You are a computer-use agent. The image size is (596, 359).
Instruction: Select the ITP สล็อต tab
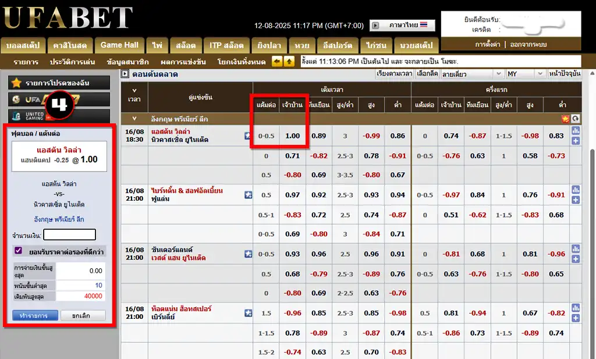[226, 45]
